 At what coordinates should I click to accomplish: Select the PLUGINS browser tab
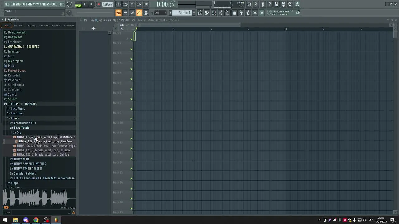click(31, 26)
